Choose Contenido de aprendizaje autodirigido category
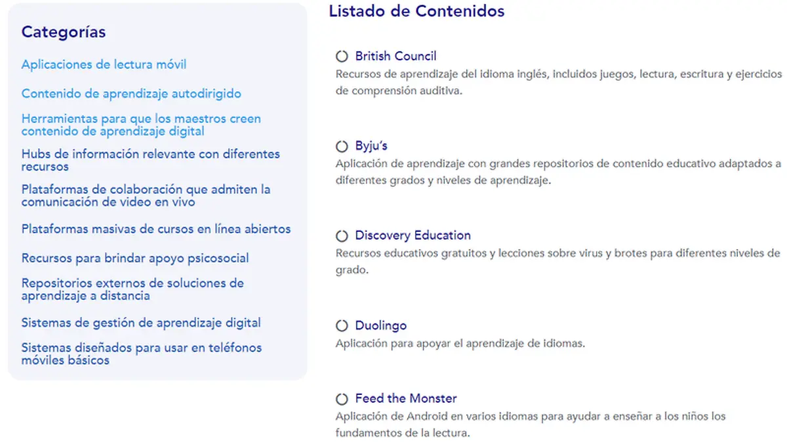 [x=131, y=94]
